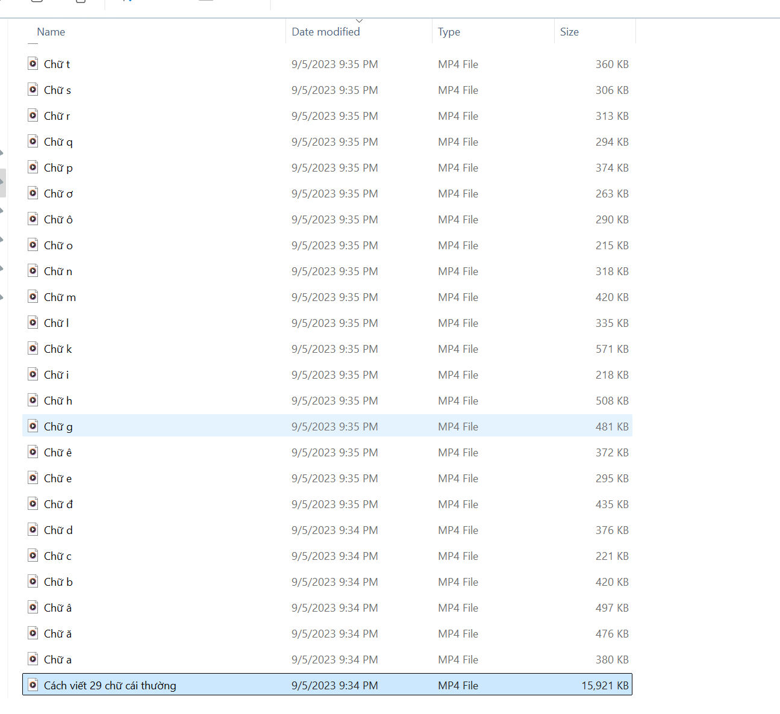The width and height of the screenshot is (780, 714).
Task: Click the MP4 icon beside Chữ m
Action: coord(33,296)
